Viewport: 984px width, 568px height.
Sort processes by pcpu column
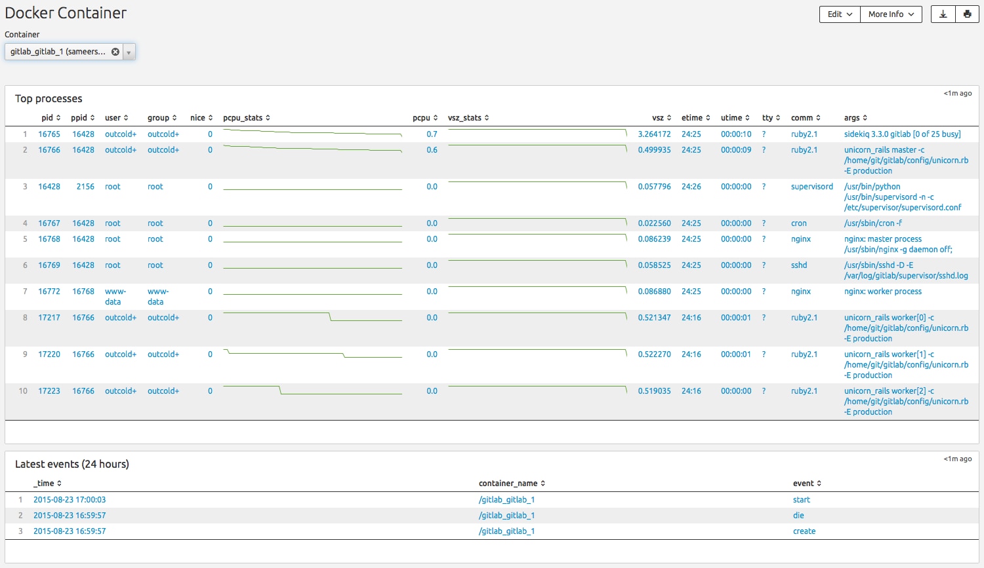pos(424,118)
